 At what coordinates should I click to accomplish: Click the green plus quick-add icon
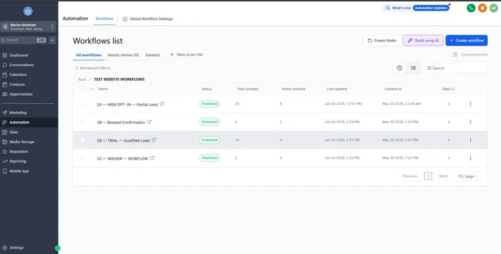pos(52,40)
